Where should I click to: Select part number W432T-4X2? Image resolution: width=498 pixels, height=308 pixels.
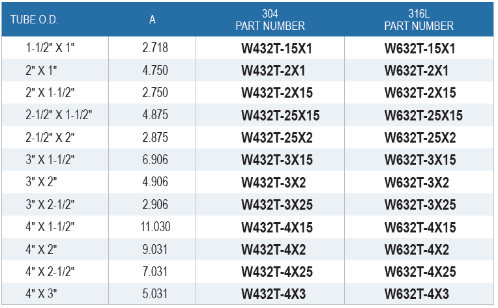tap(273, 249)
